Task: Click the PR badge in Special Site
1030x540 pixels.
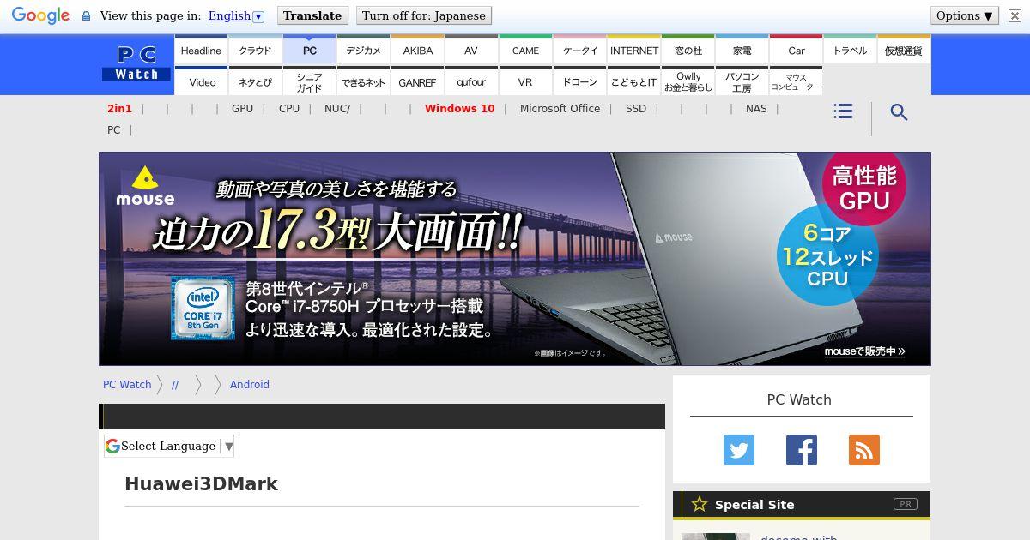Action: click(905, 504)
